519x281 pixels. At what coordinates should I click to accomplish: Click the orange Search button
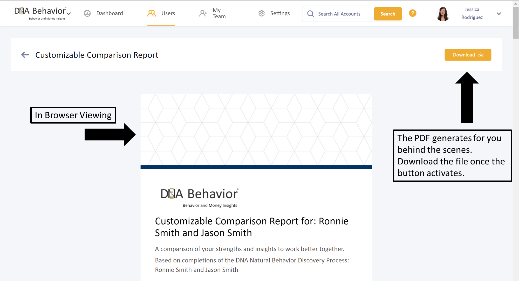[x=388, y=14]
